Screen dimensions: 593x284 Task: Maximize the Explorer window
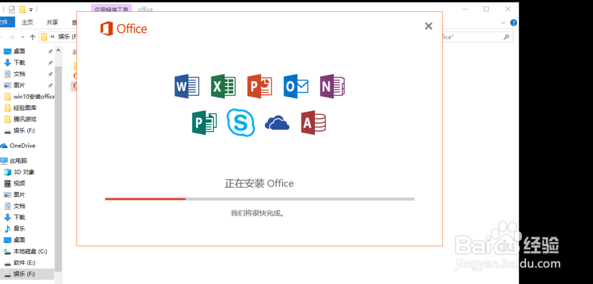coord(486,9)
